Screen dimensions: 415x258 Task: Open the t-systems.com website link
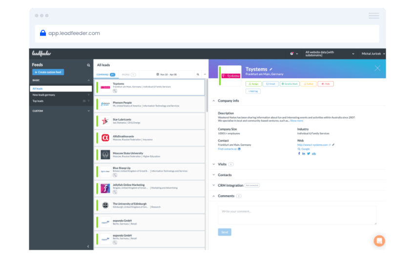point(313,145)
